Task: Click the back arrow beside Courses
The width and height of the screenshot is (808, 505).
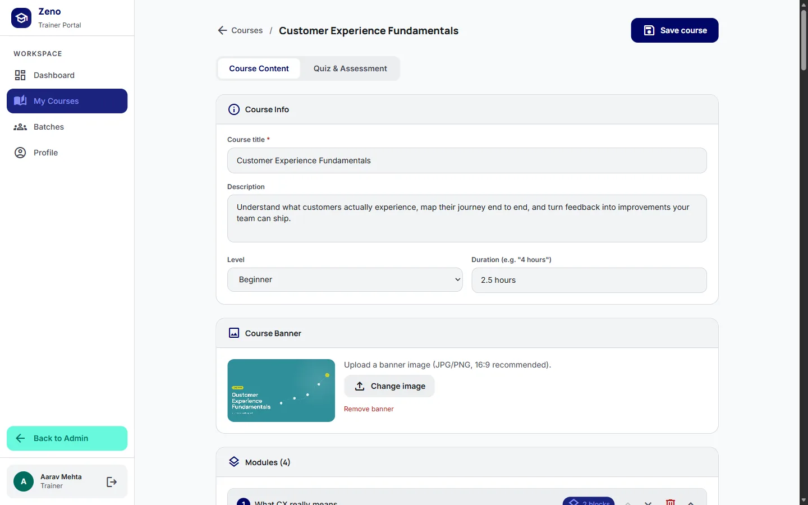Action: 222,30
